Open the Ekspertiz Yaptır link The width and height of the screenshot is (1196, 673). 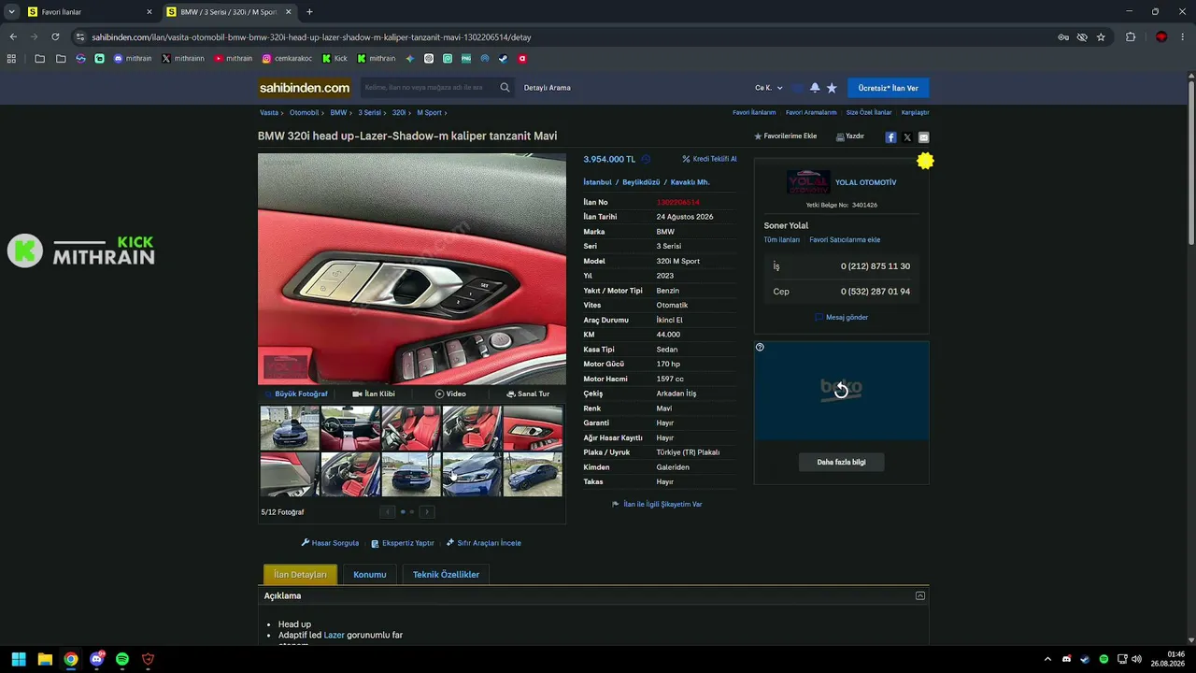tap(403, 543)
